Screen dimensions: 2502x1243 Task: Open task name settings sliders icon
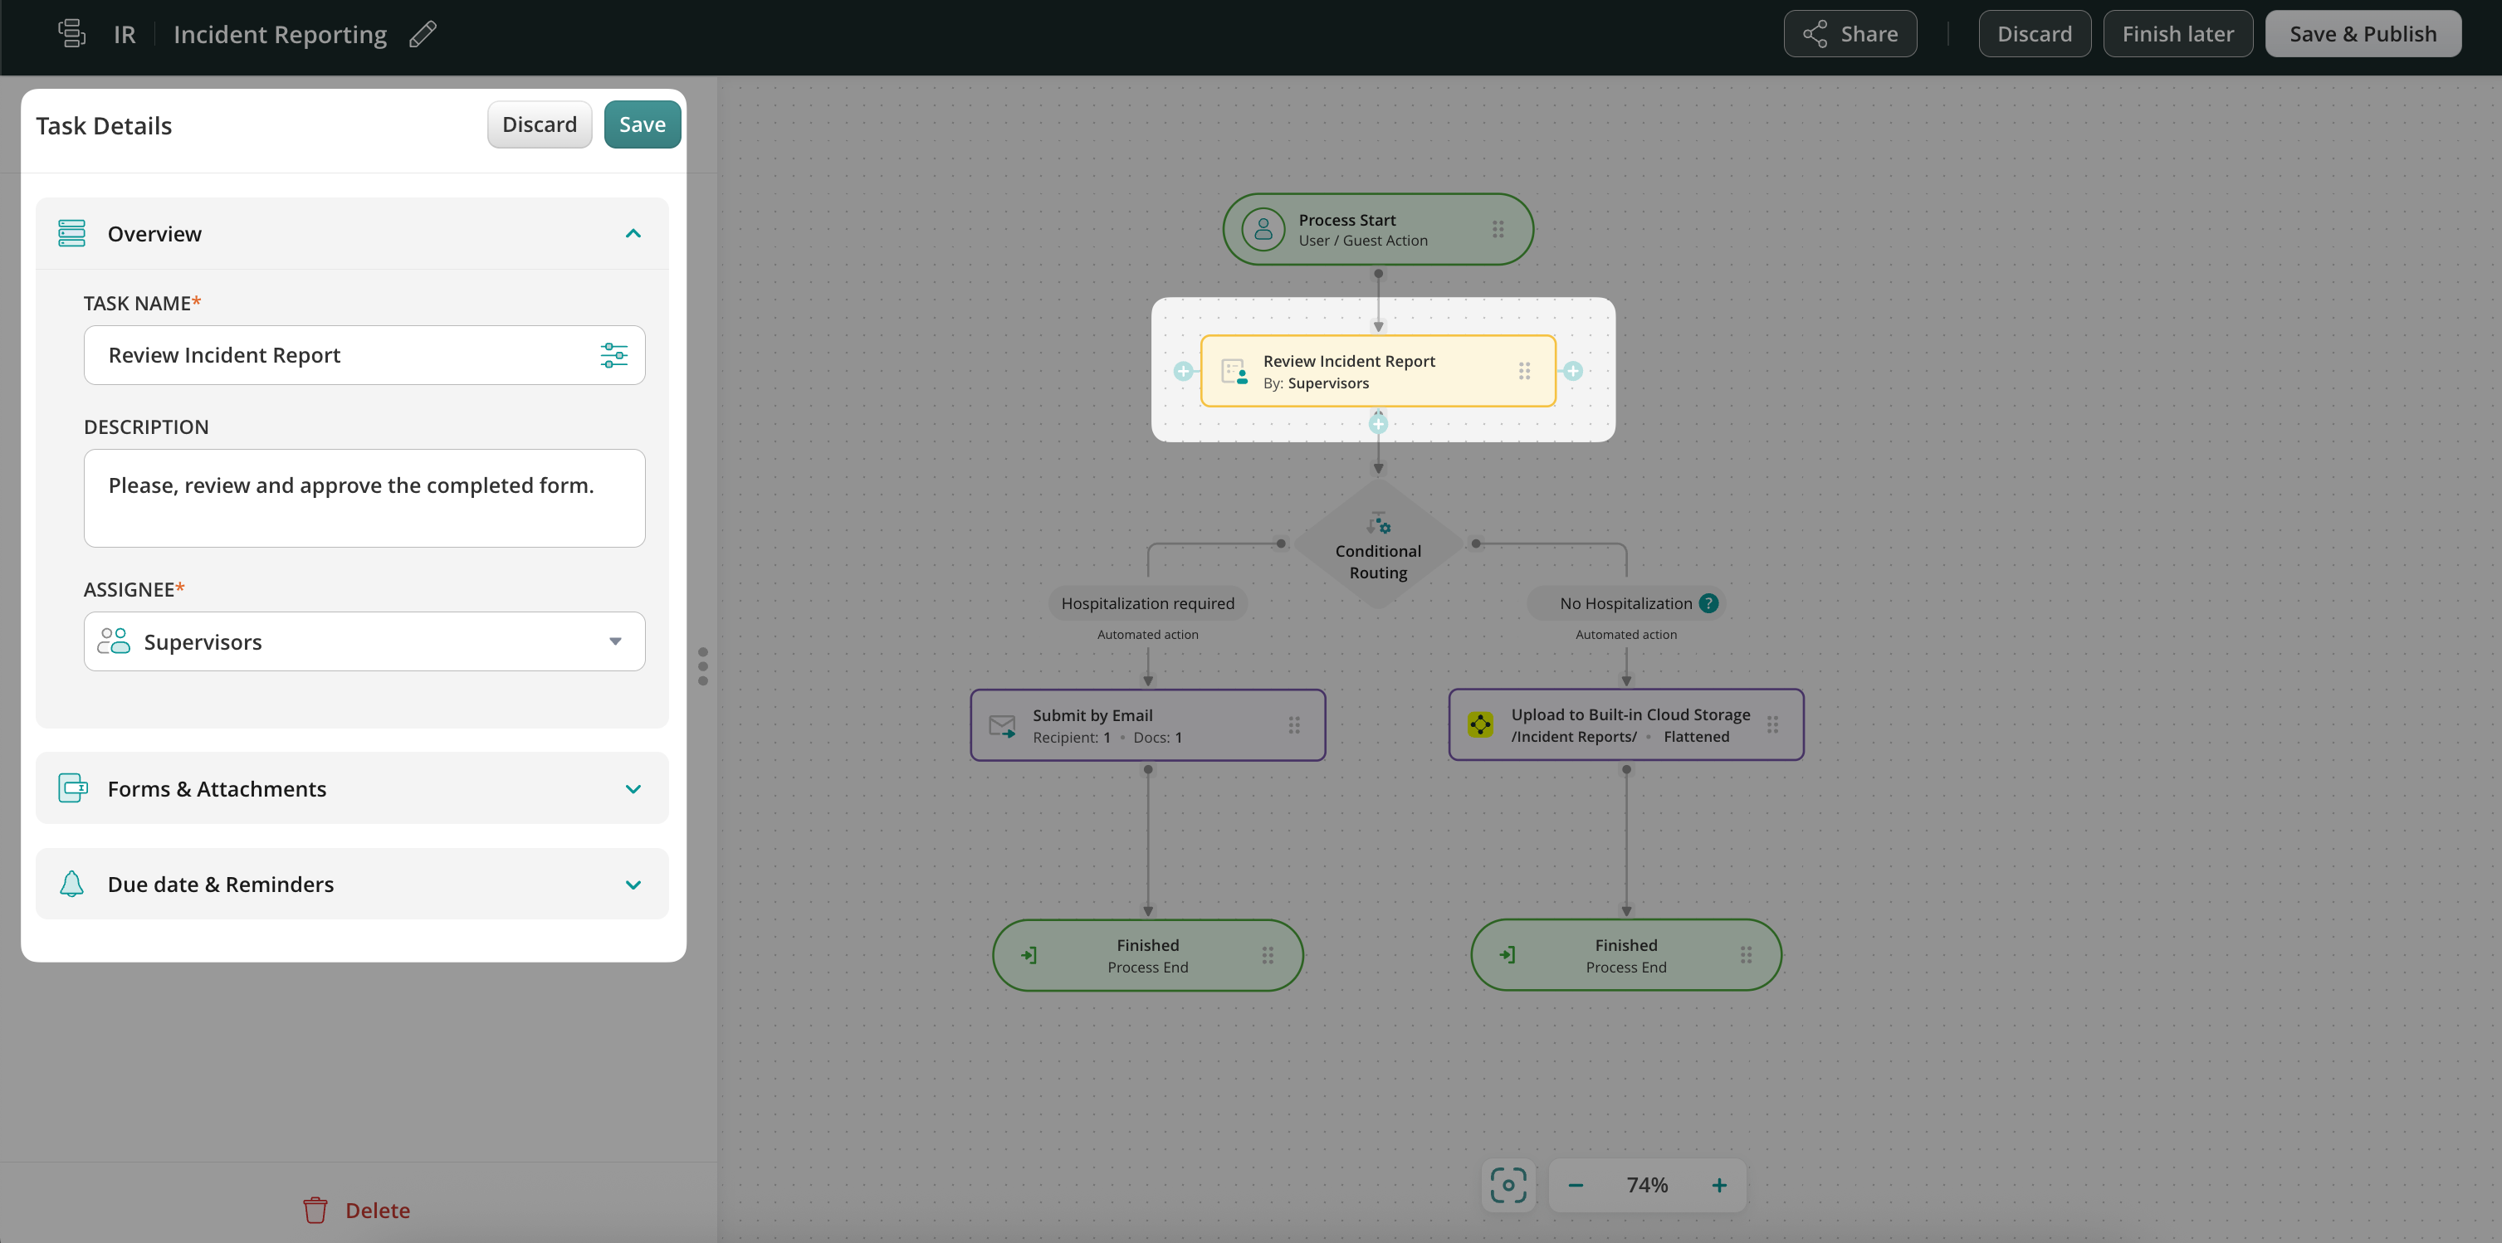pos(613,355)
